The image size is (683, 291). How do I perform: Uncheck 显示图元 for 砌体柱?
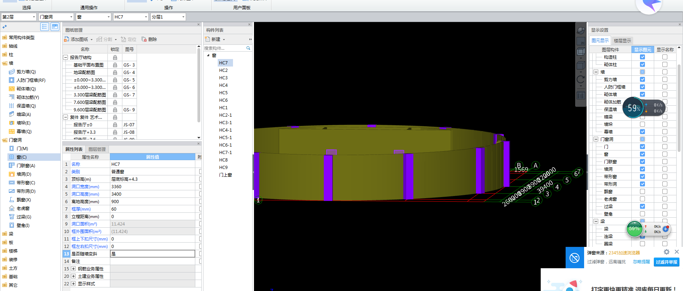click(642, 64)
